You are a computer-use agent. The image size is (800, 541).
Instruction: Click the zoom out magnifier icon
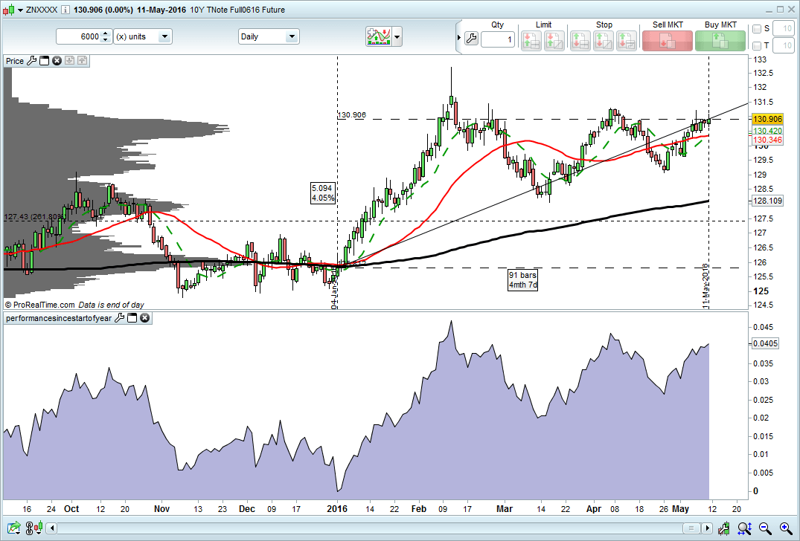765,528
